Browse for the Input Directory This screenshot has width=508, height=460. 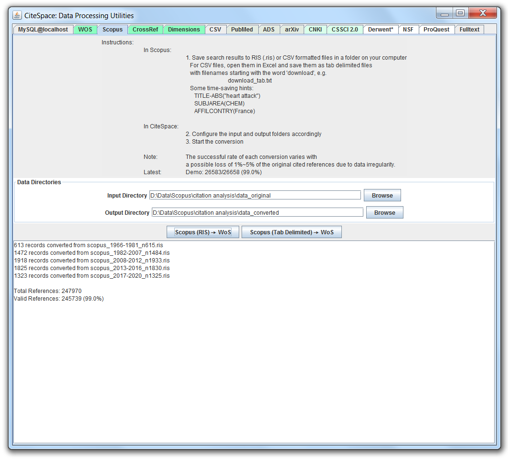(x=382, y=195)
